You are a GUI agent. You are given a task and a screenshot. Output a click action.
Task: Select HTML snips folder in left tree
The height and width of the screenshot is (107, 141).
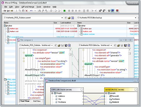pyautogui.click(x=11, y=79)
